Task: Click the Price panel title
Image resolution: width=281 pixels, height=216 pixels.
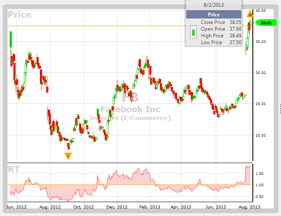Action: click(19, 15)
